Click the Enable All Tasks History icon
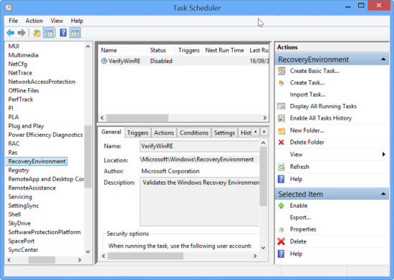The width and height of the screenshot is (394, 280). [x=282, y=118]
